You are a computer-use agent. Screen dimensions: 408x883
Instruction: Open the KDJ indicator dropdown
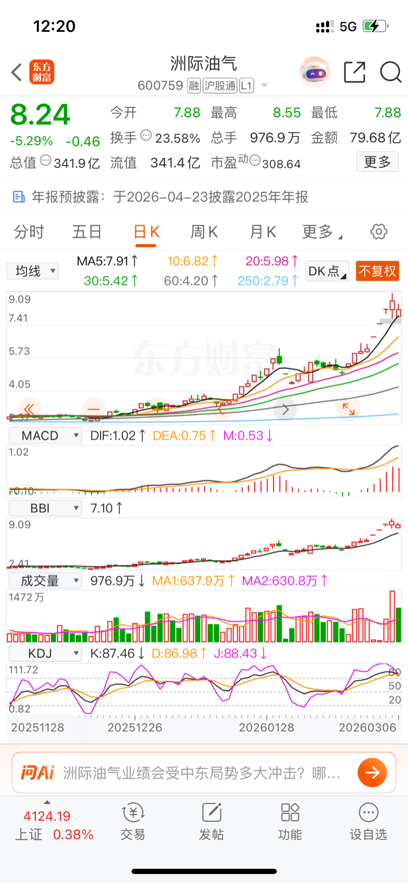[x=45, y=654]
